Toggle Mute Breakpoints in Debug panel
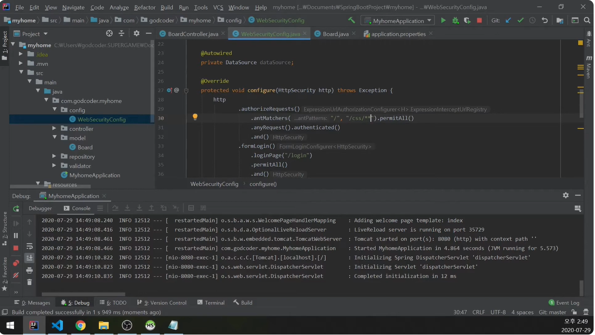Screen dimensions: 595x335 click(x=16, y=275)
